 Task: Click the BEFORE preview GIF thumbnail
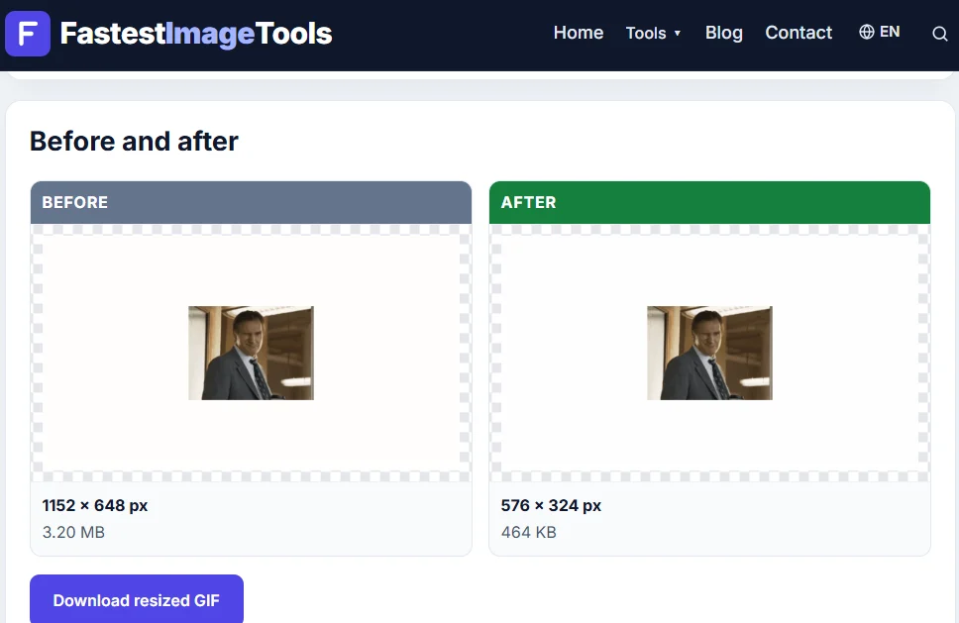251,353
